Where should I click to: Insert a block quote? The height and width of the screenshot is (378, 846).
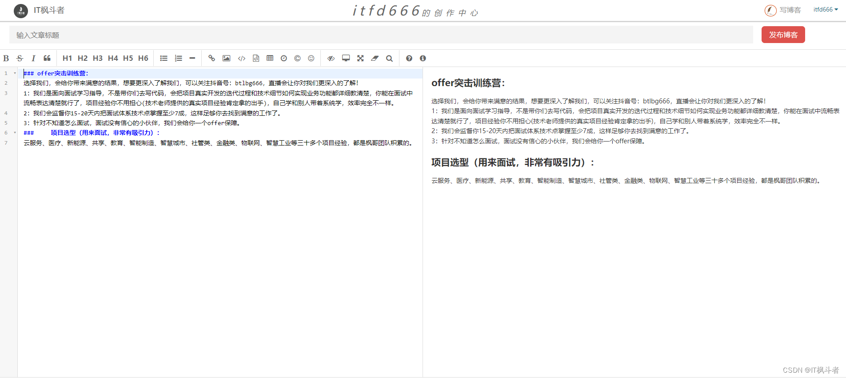pos(47,58)
